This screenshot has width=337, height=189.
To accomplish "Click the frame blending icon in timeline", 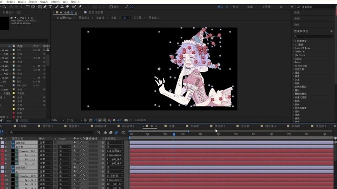I will (x=111, y=133).
